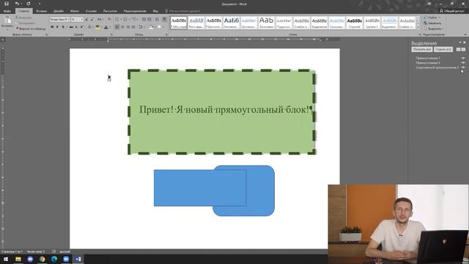Open the font size combo box

(77, 20)
